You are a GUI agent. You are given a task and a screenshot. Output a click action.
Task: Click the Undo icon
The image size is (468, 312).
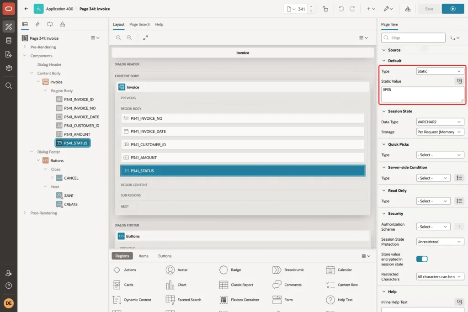(341, 9)
